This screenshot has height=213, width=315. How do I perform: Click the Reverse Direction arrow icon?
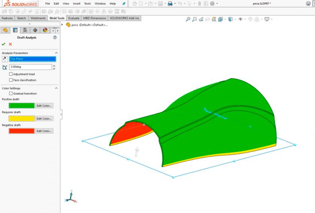(x=4, y=59)
